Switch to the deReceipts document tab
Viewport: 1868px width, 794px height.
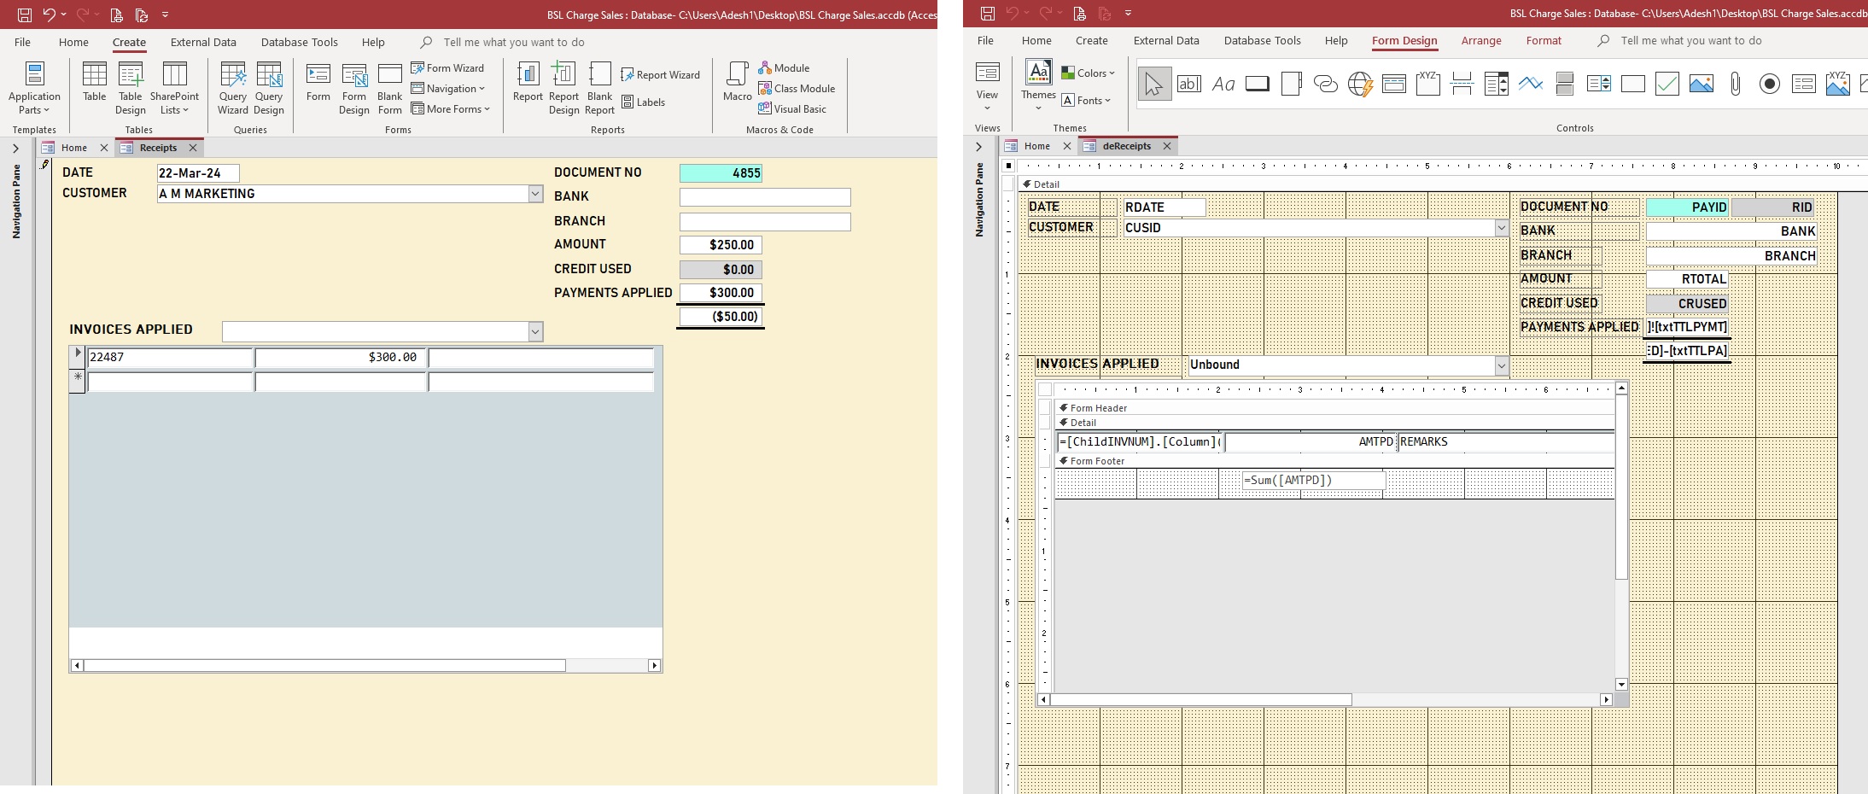1126,146
